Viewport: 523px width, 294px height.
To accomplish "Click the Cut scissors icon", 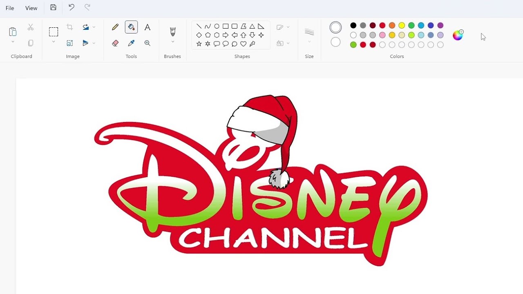I will pyautogui.click(x=31, y=27).
